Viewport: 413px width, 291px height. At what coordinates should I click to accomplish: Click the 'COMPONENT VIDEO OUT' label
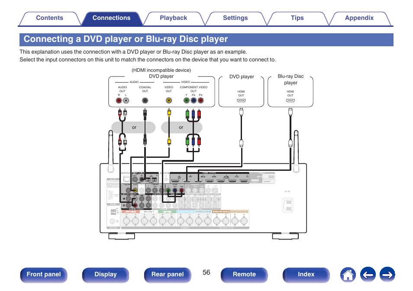[x=194, y=89]
